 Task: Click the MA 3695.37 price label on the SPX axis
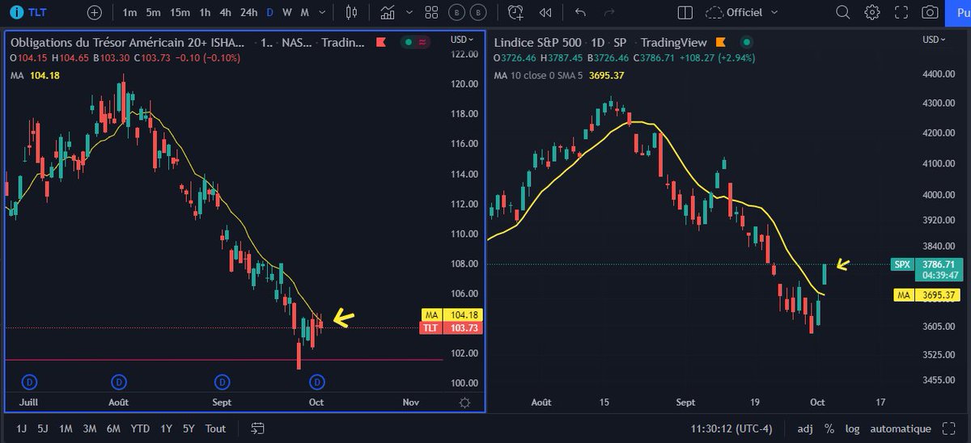(x=929, y=295)
